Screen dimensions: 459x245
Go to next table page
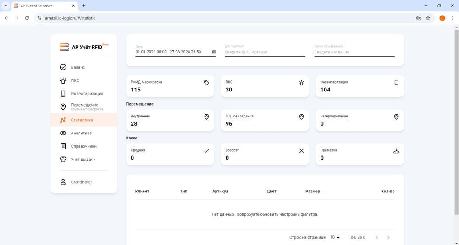pyautogui.click(x=388, y=237)
